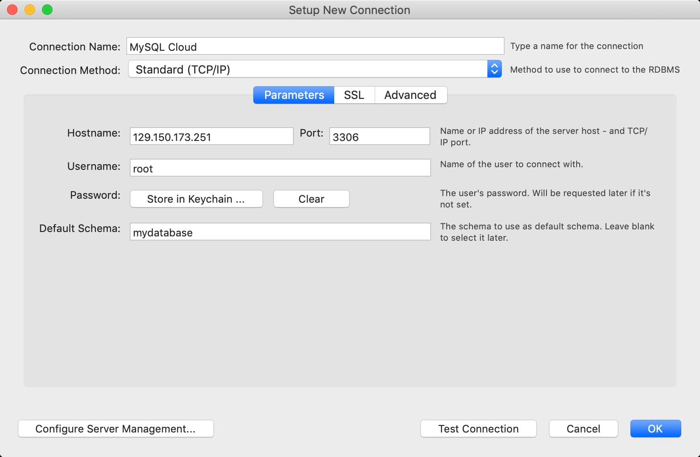The image size is (700, 457).
Task: Open the Advanced tab
Action: 410,95
